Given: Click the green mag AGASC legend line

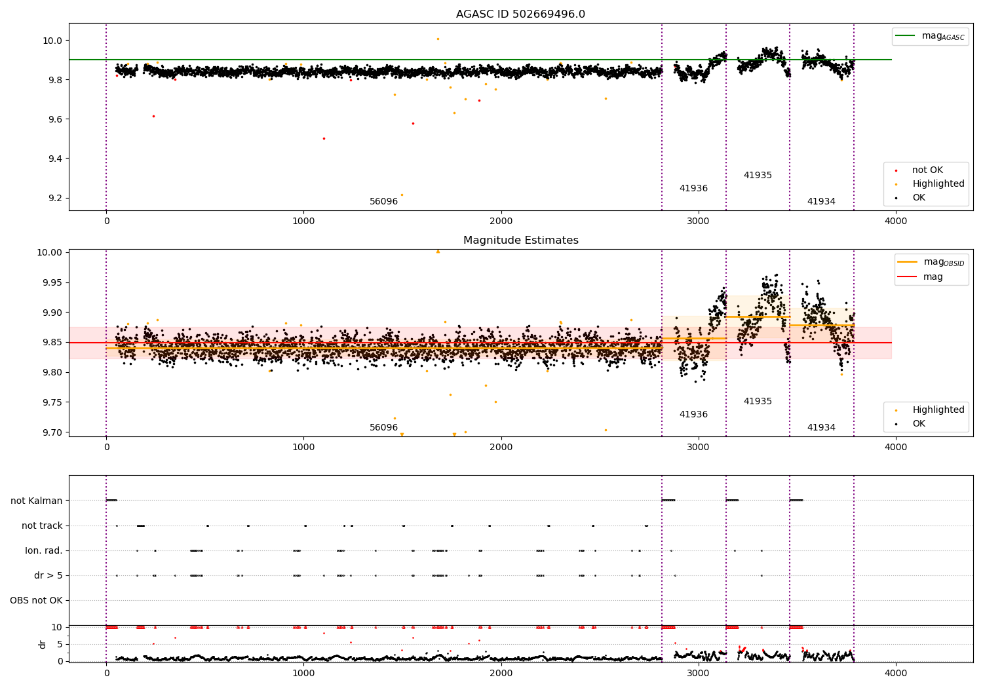Looking at the screenshot, I should [x=906, y=36].
